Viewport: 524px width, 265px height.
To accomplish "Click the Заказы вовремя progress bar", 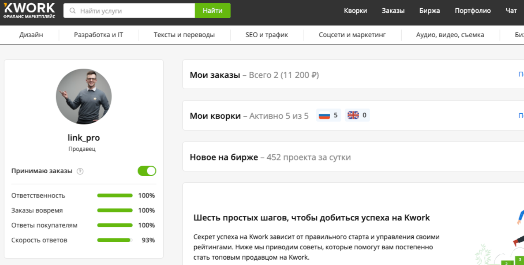I will pyautogui.click(x=115, y=210).
